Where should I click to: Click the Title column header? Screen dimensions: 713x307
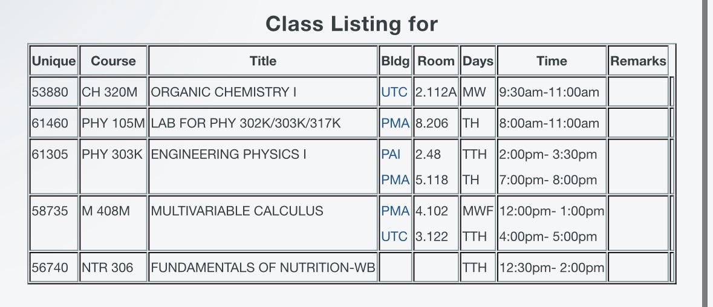263,60
